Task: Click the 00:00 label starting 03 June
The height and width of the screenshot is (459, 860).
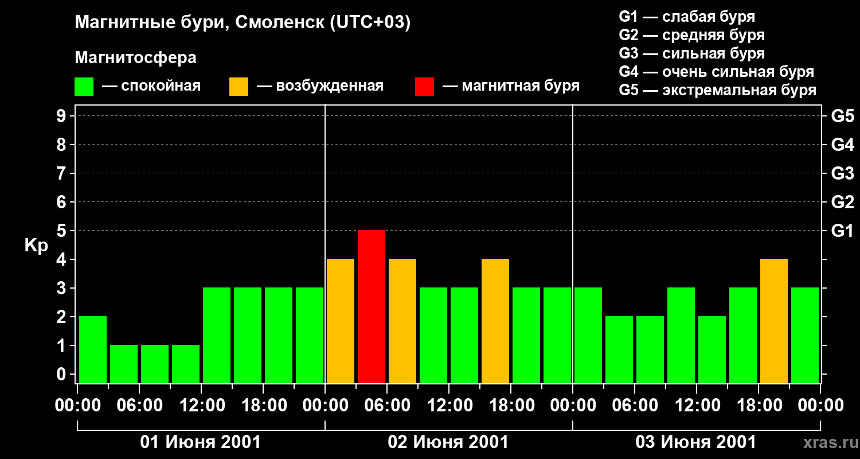Action: click(x=573, y=406)
